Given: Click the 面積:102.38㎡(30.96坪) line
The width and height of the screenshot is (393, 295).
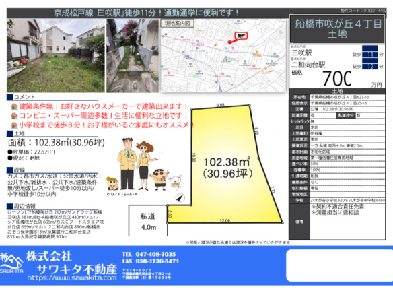Looking at the screenshot, I should (57, 143).
